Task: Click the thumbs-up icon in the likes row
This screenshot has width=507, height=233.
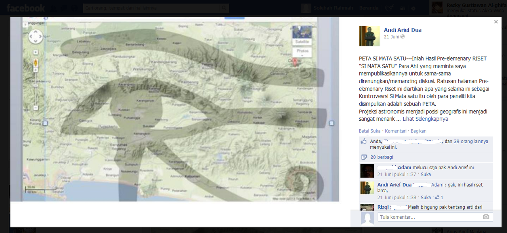Action: point(364,141)
